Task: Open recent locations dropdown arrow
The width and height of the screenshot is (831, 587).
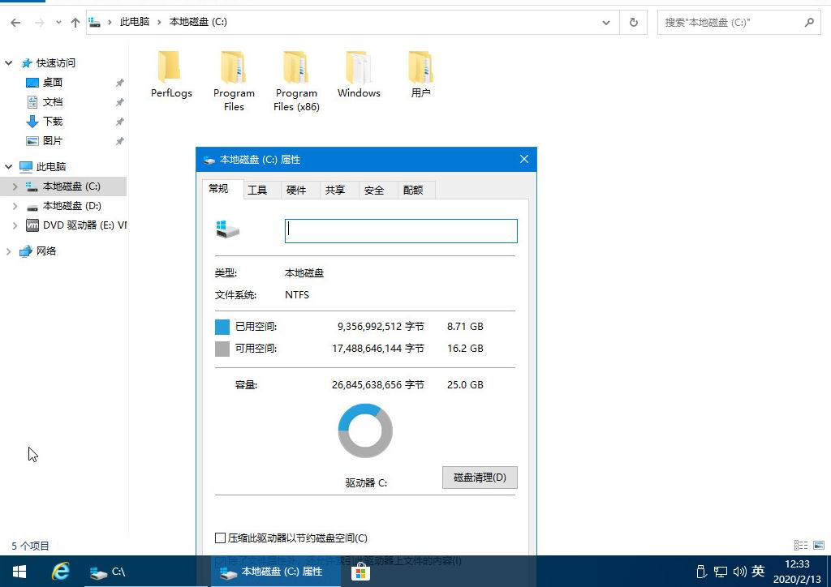Action: (x=58, y=22)
